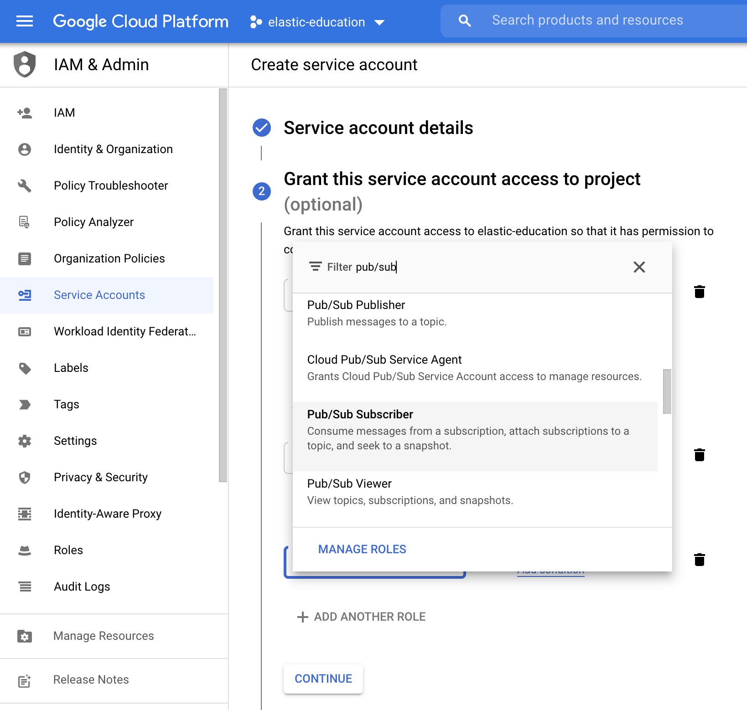Click the Settings gear icon in sidebar
The image size is (747, 710).
tap(24, 441)
